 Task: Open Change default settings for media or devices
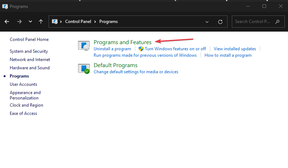[136, 72]
